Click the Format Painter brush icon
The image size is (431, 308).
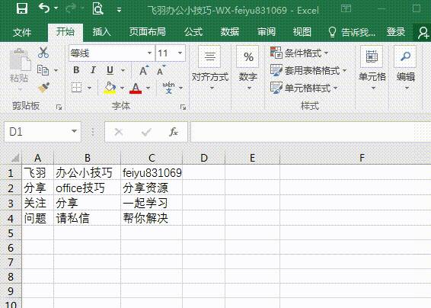point(43,88)
